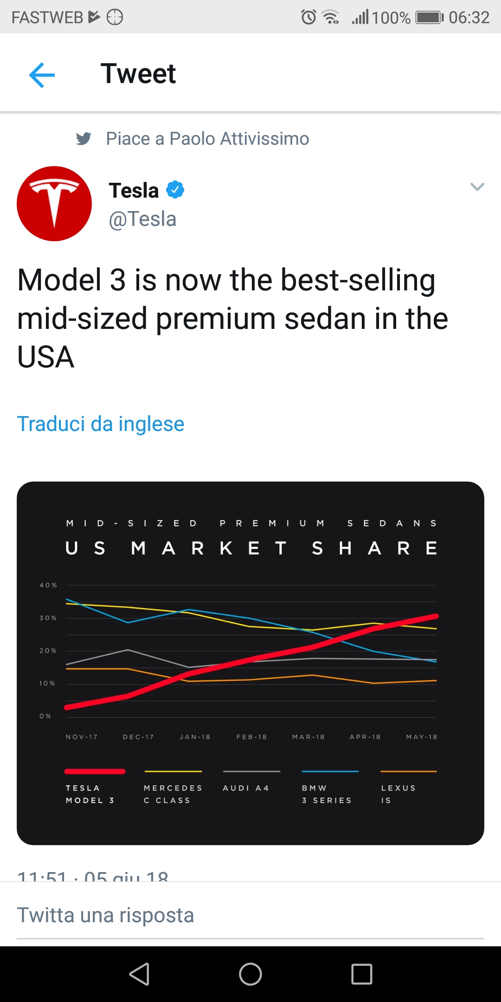Select the @Tesla username handle

coord(142,219)
